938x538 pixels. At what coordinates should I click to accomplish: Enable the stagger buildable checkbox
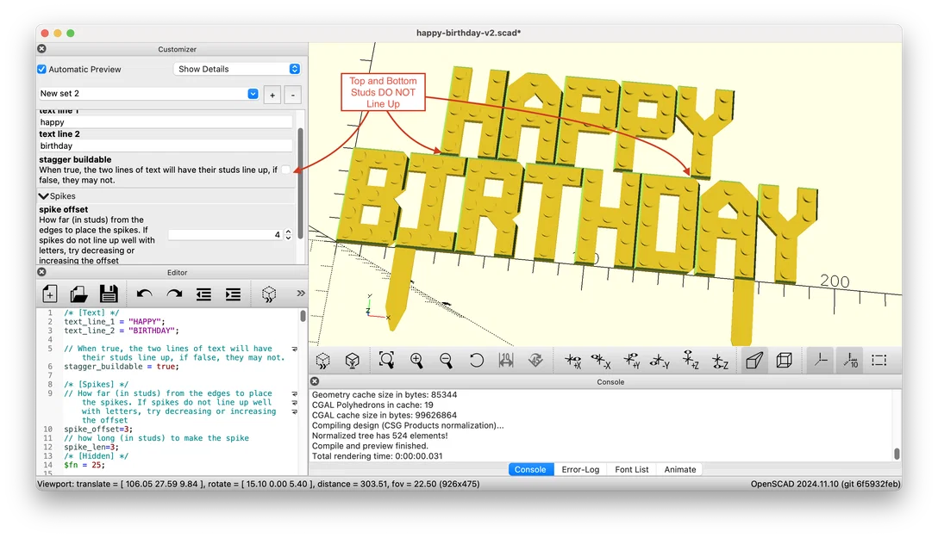(286, 170)
